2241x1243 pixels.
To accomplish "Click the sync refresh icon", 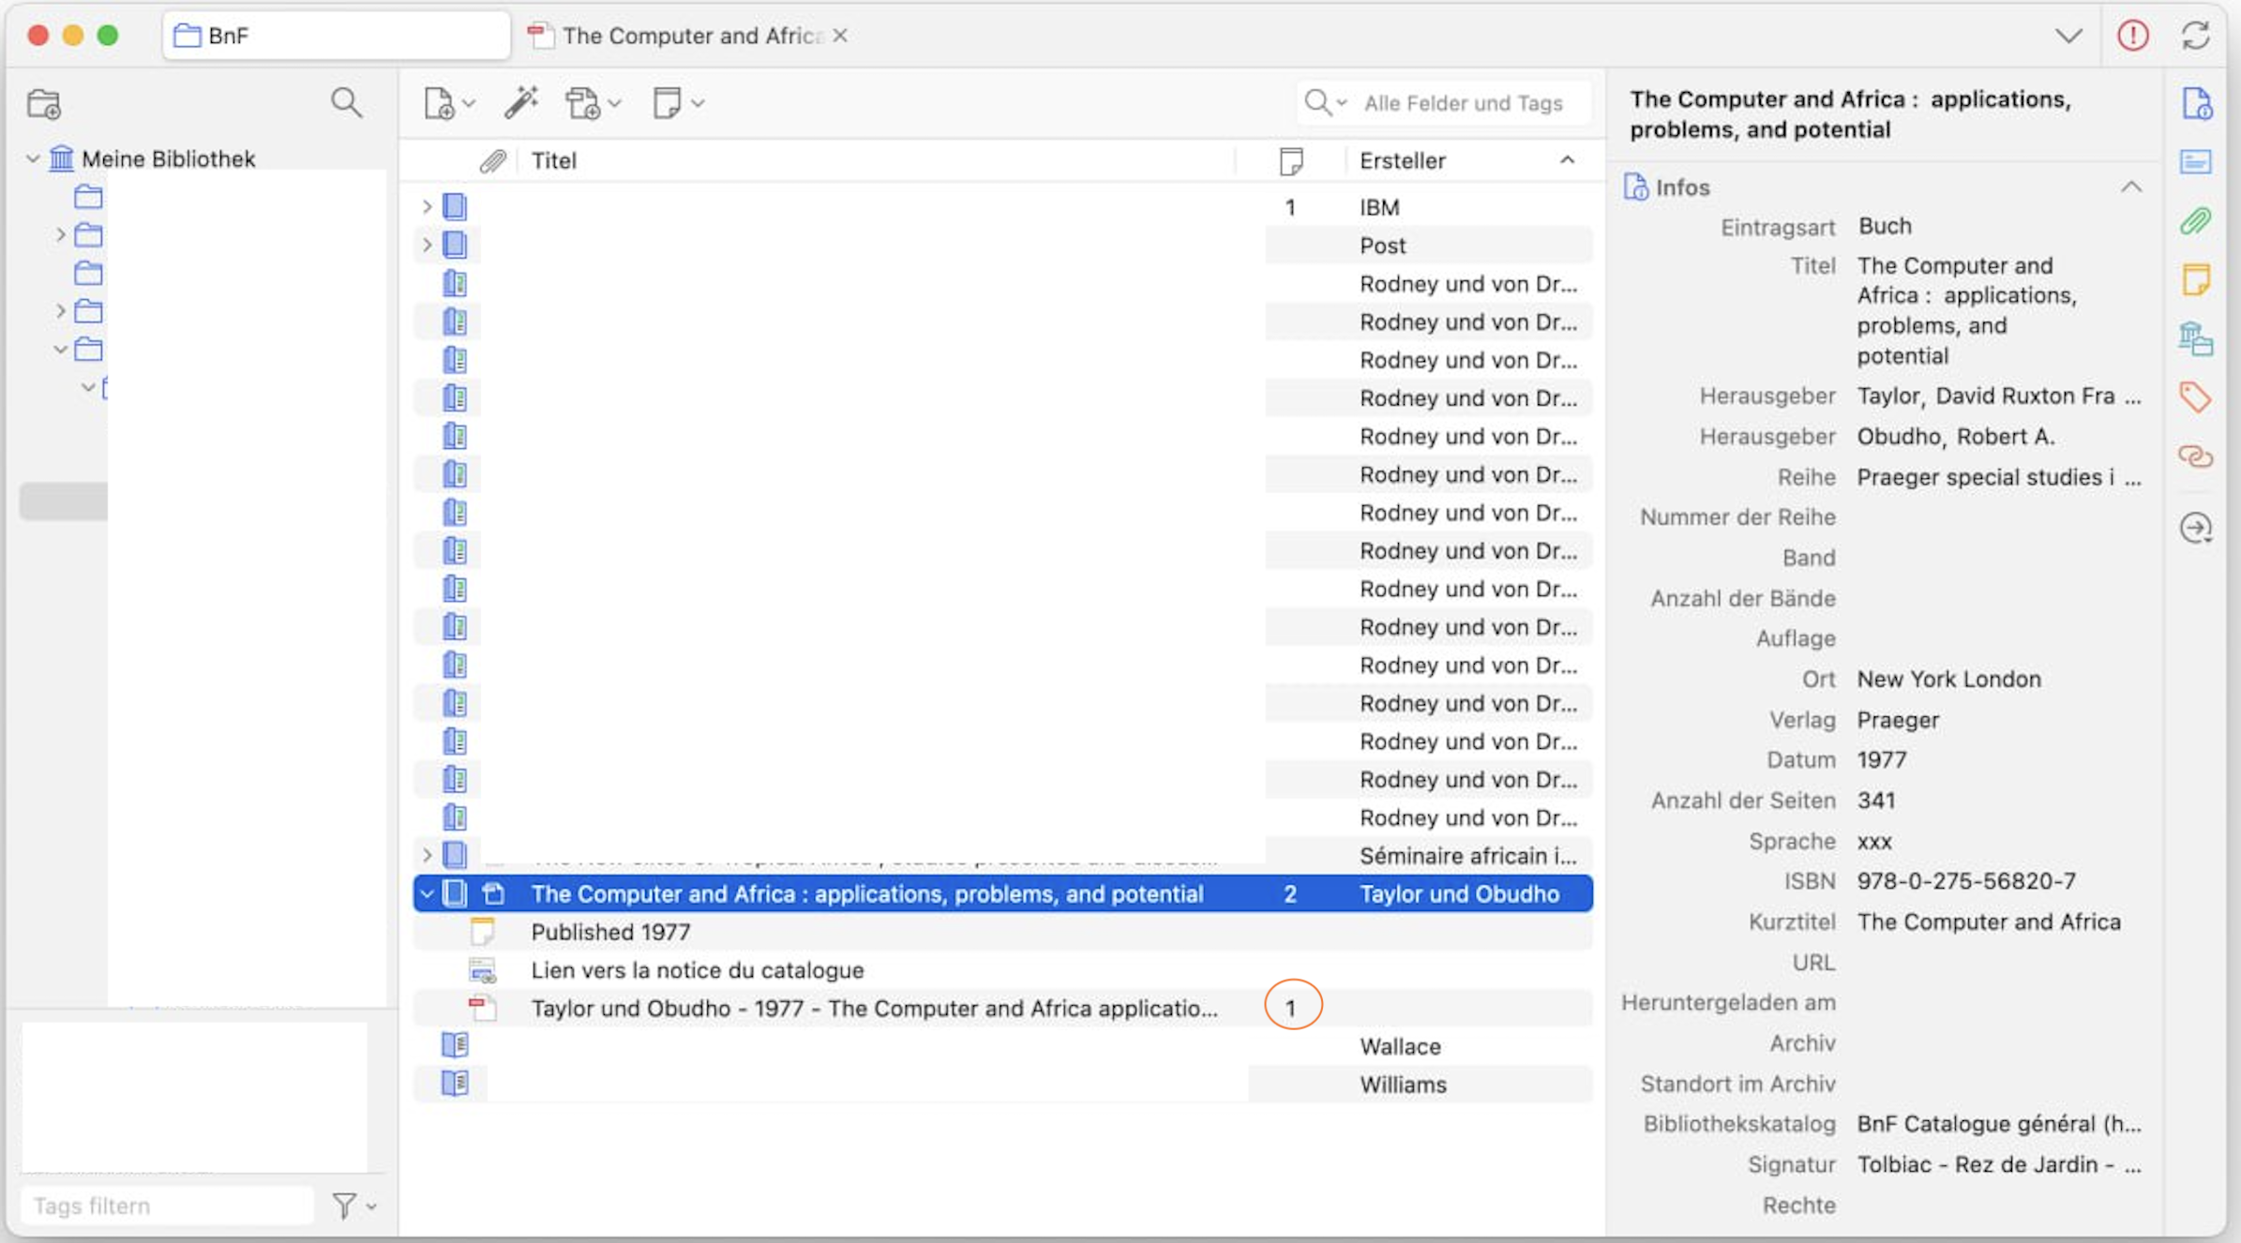I will pos(2195,36).
